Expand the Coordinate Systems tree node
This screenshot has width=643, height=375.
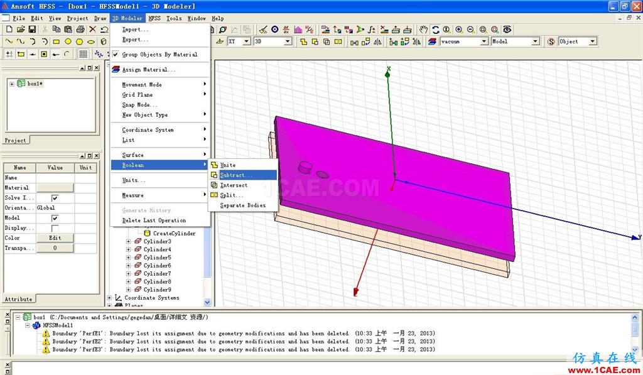(109, 298)
